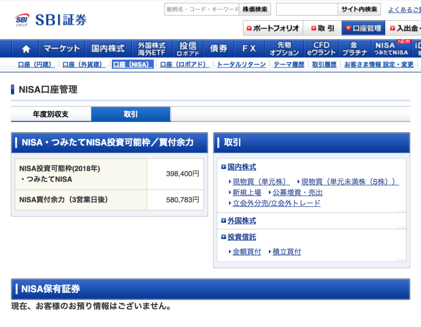Click the 株価検索 button
421x327 pixels.
tap(255, 9)
